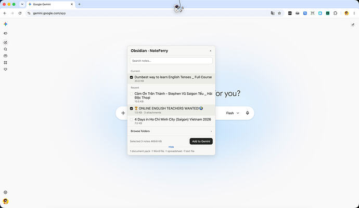Click the plus attach button in prompt box
The width and height of the screenshot is (359, 208).
[x=123, y=113]
